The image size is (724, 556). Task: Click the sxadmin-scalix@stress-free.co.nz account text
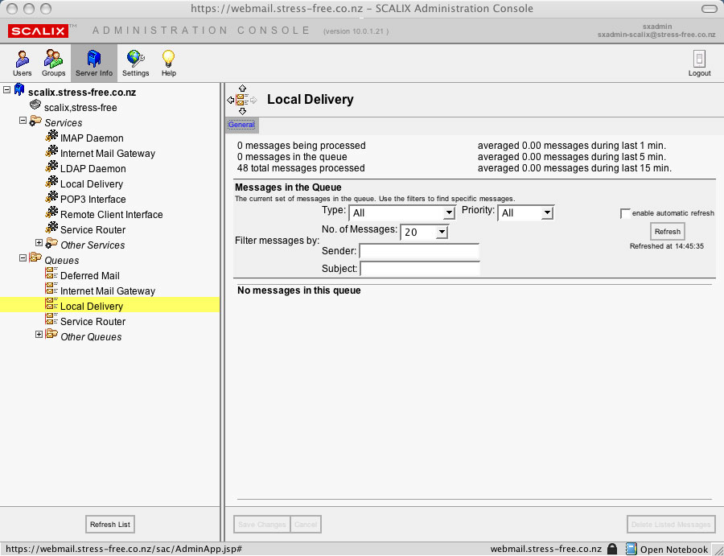point(656,35)
